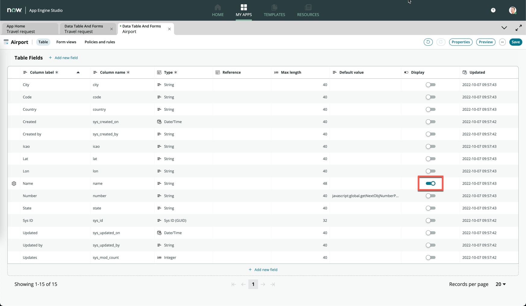The height and width of the screenshot is (306, 526).
Task: Click the Preview button
Action: click(486, 42)
